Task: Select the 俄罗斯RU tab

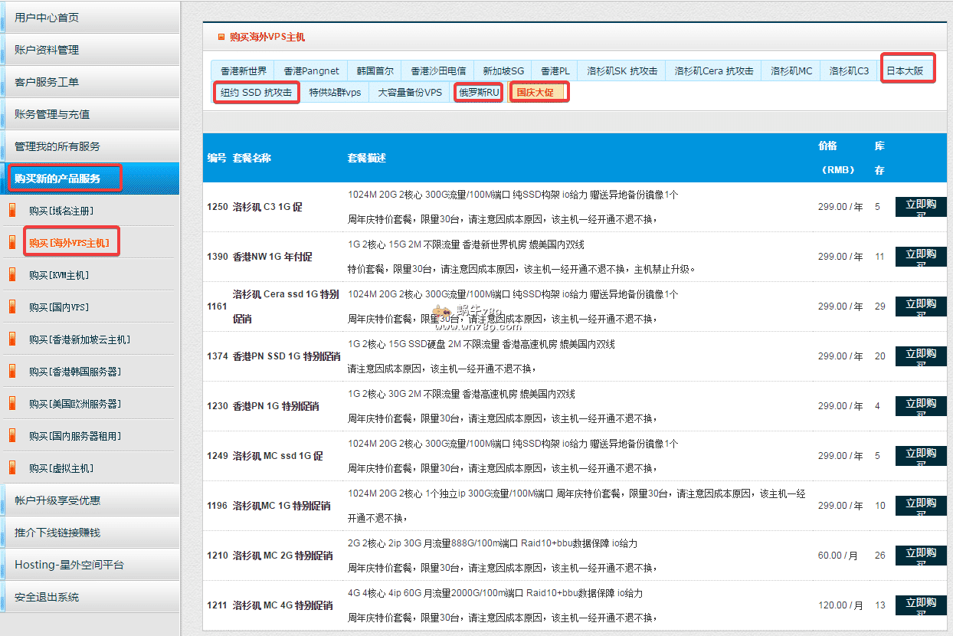Action: tap(479, 93)
